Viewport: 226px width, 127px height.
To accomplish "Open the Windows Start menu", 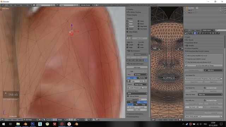I will coord(4,124).
